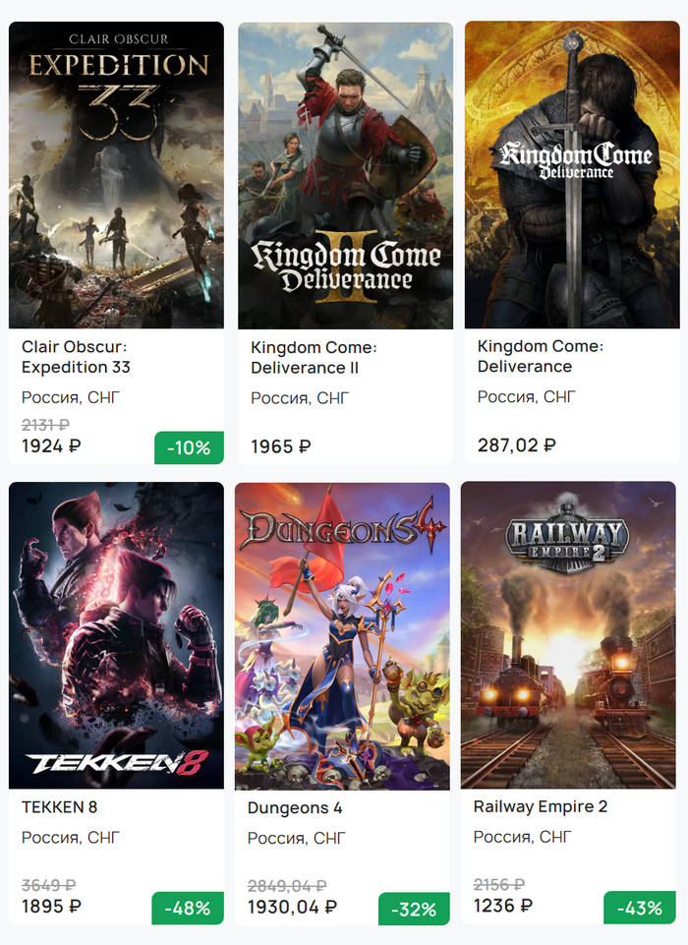Click the 1965 ₽ price
Image resolution: width=688 pixels, height=945 pixels.
coord(281,446)
